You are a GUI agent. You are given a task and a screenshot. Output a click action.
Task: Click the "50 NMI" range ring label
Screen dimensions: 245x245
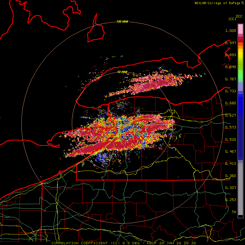coord(122,72)
